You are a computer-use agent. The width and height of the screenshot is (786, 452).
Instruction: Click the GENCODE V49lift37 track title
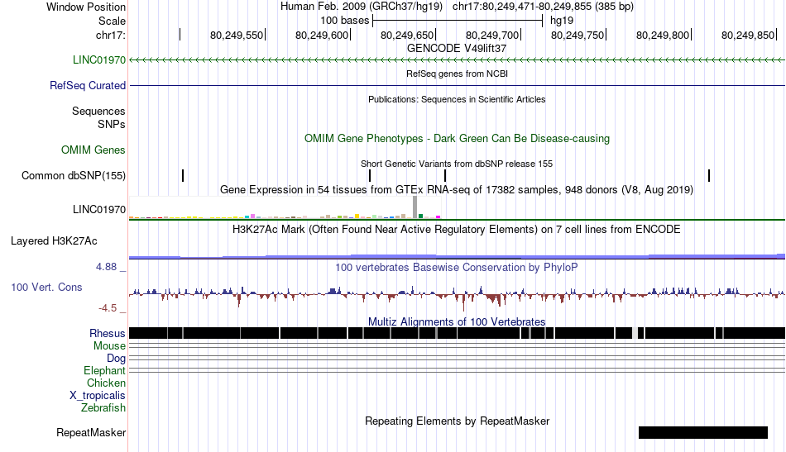457,49
